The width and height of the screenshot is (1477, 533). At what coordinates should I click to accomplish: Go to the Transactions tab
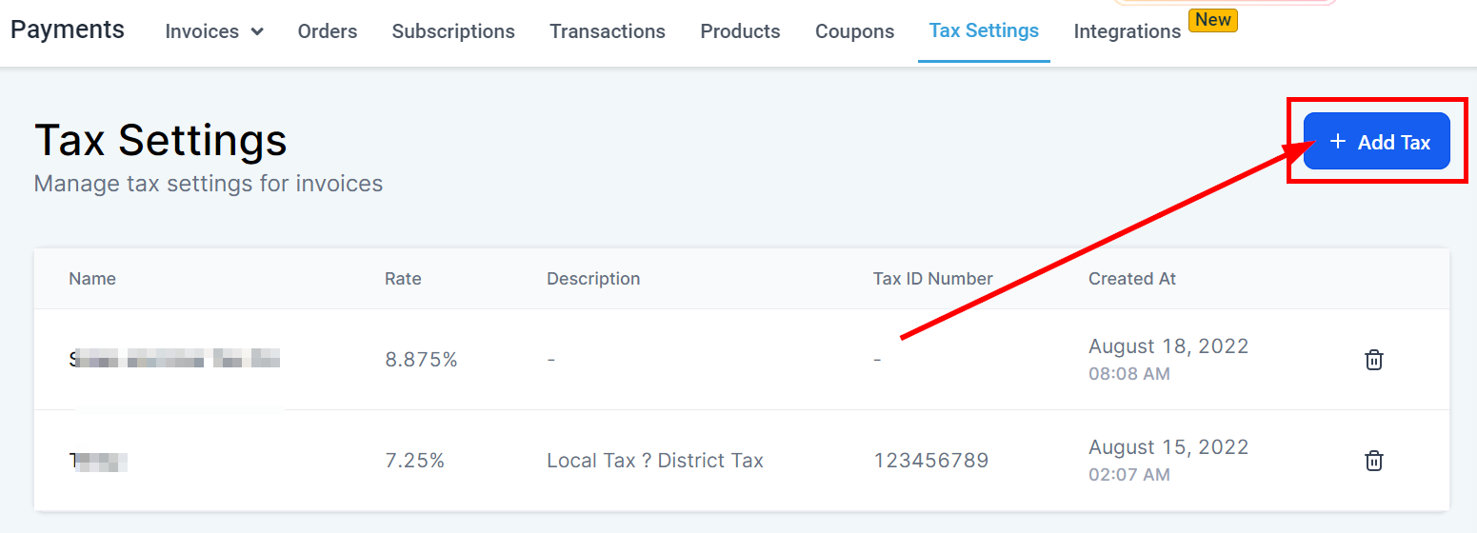[608, 31]
